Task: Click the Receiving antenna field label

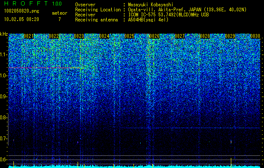Action: (x=97, y=20)
